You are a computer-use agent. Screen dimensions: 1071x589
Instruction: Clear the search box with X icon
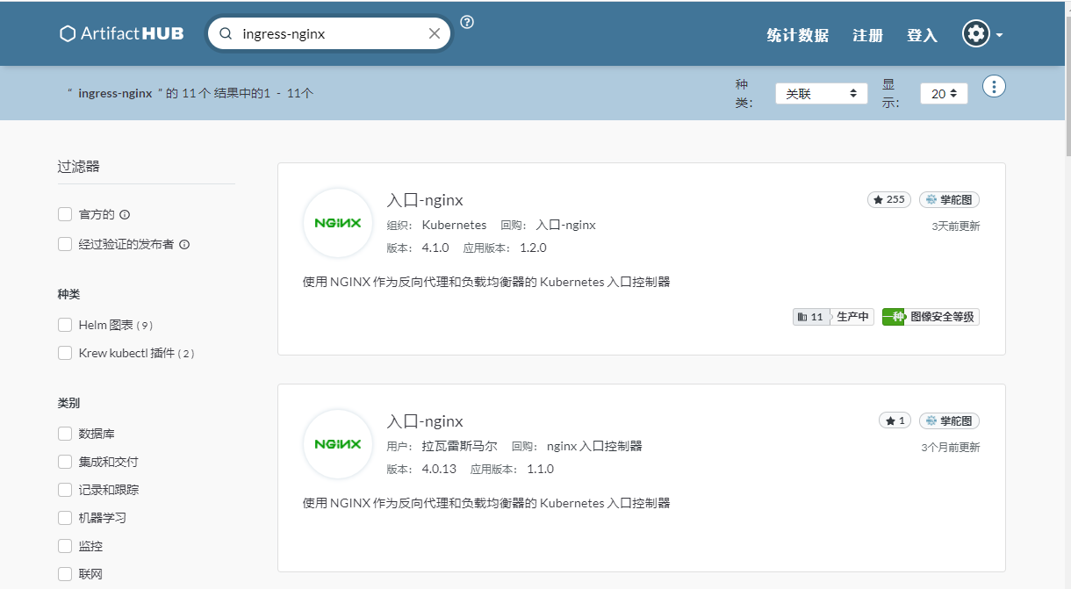[x=435, y=33]
